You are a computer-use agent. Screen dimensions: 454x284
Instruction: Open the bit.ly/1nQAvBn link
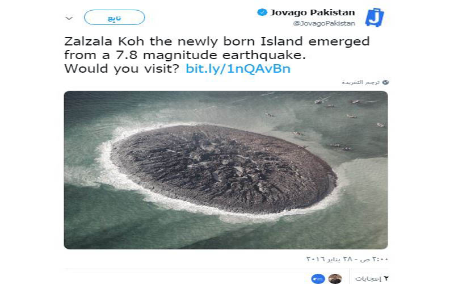(x=238, y=69)
